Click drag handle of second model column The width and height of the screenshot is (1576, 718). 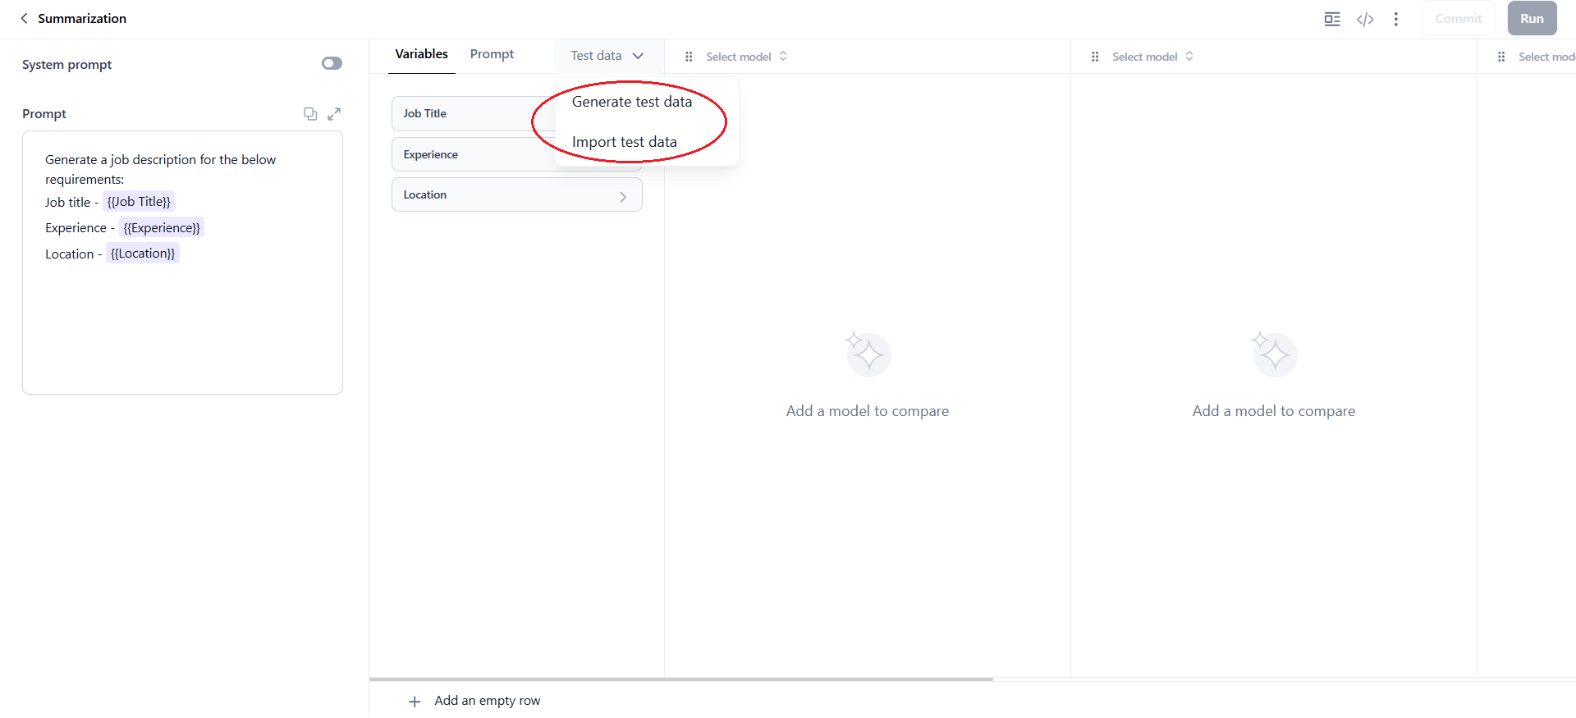point(1095,57)
